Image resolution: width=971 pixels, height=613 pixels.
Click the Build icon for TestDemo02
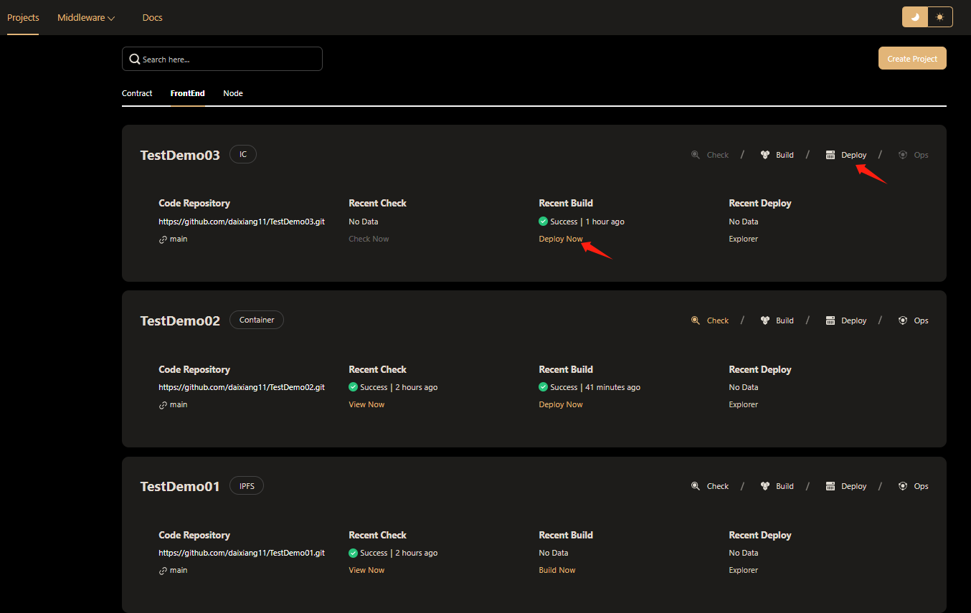pyautogui.click(x=765, y=320)
